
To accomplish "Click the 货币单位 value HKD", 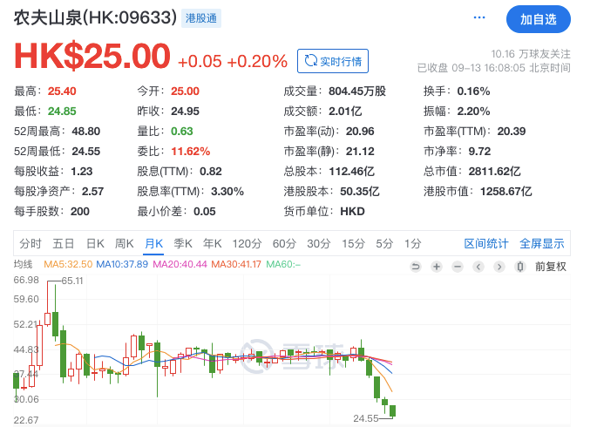I will [352, 211].
